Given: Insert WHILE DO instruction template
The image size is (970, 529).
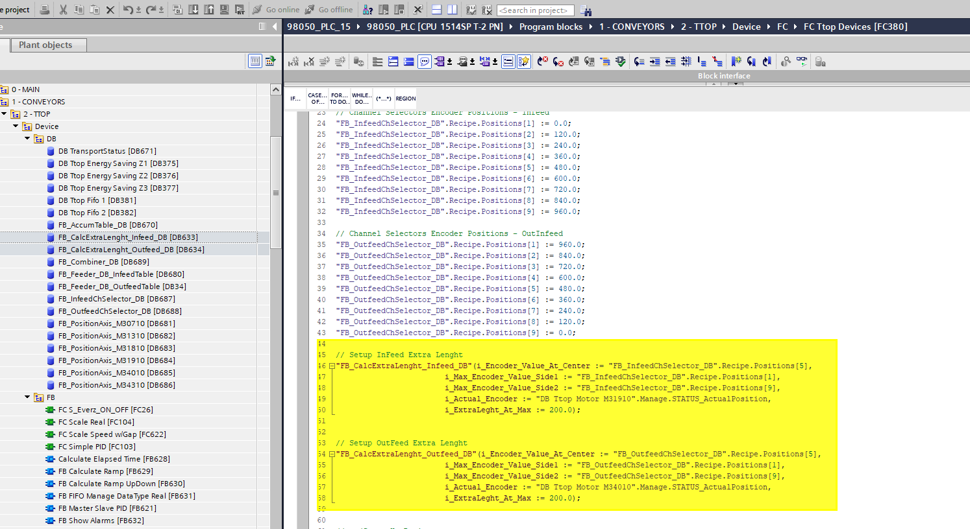Looking at the screenshot, I should pyautogui.click(x=362, y=99).
